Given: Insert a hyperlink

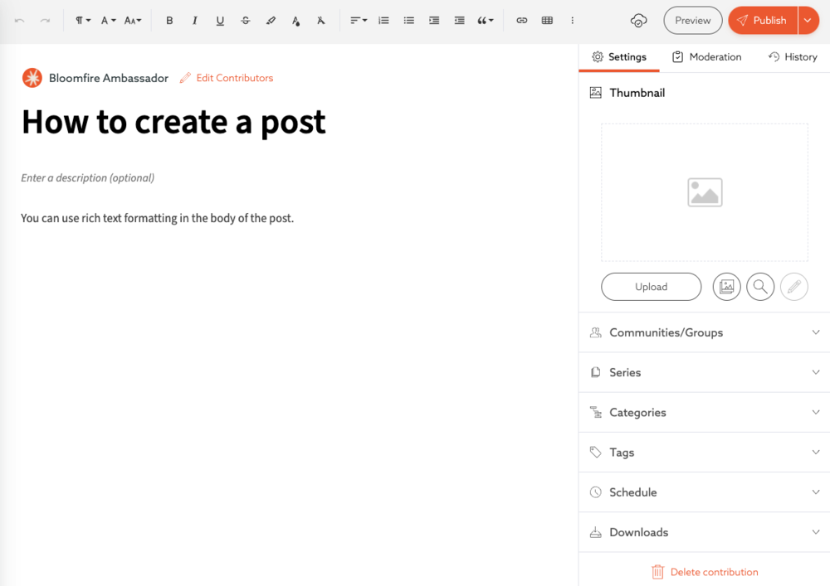Looking at the screenshot, I should 522,21.
